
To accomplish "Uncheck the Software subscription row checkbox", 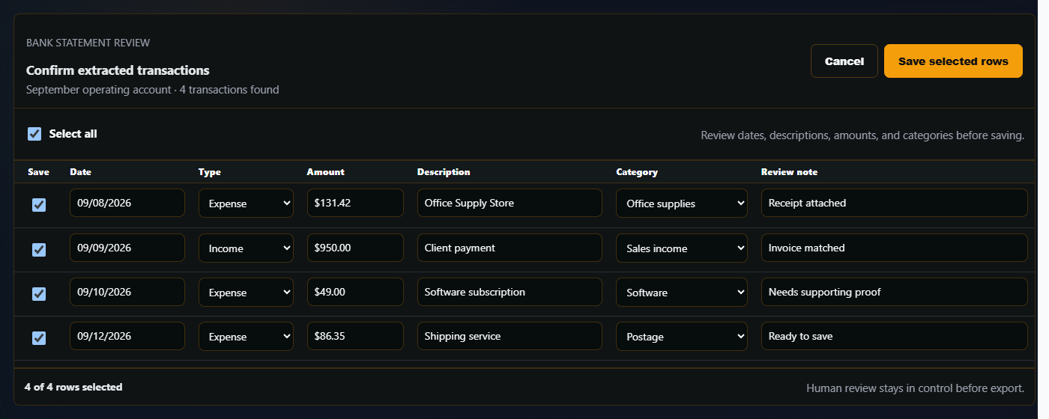I will click(39, 294).
